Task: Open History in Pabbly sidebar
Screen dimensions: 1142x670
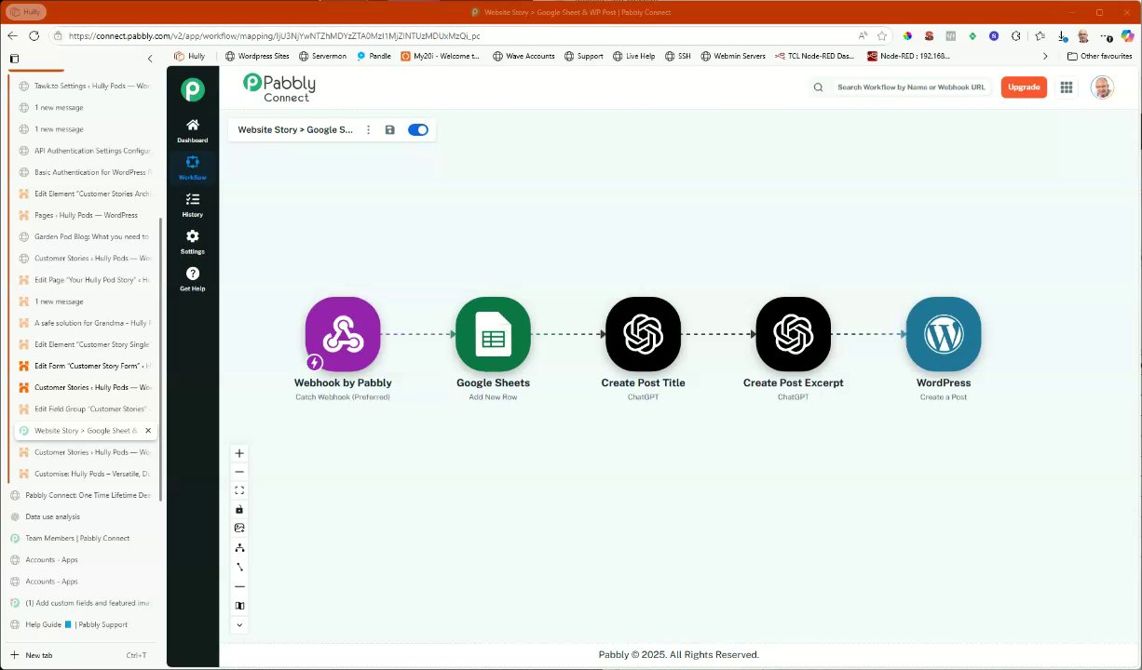Action: click(x=193, y=205)
